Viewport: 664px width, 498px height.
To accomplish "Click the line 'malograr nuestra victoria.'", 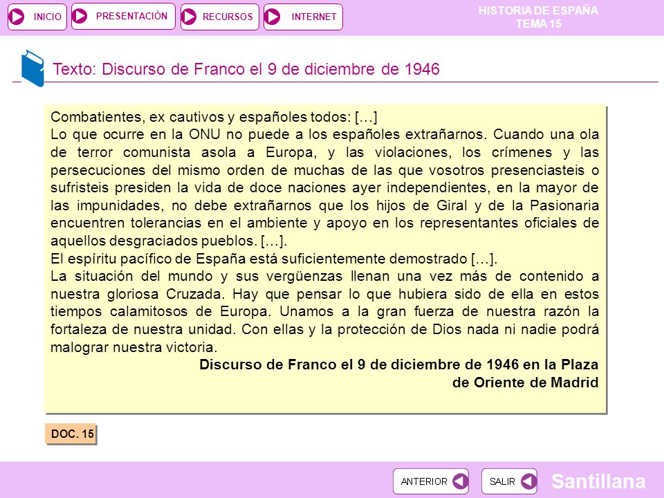I will (133, 347).
